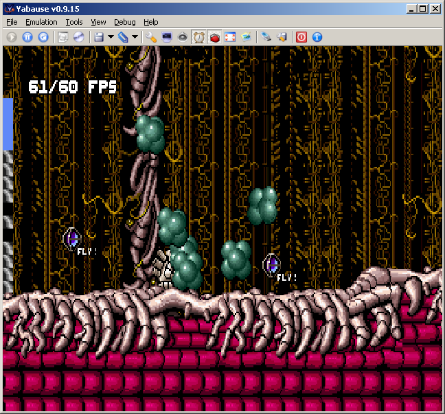This screenshot has width=445, height=414.
Task: Click the Load State tag icon
Action: point(123,37)
